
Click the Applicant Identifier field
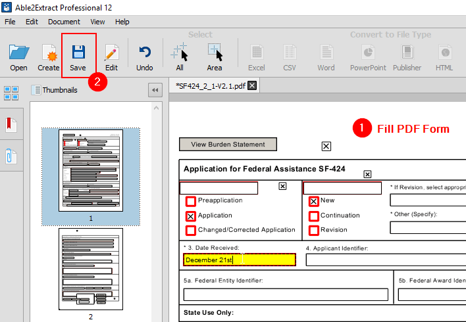pyautogui.click(x=386, y=260)
